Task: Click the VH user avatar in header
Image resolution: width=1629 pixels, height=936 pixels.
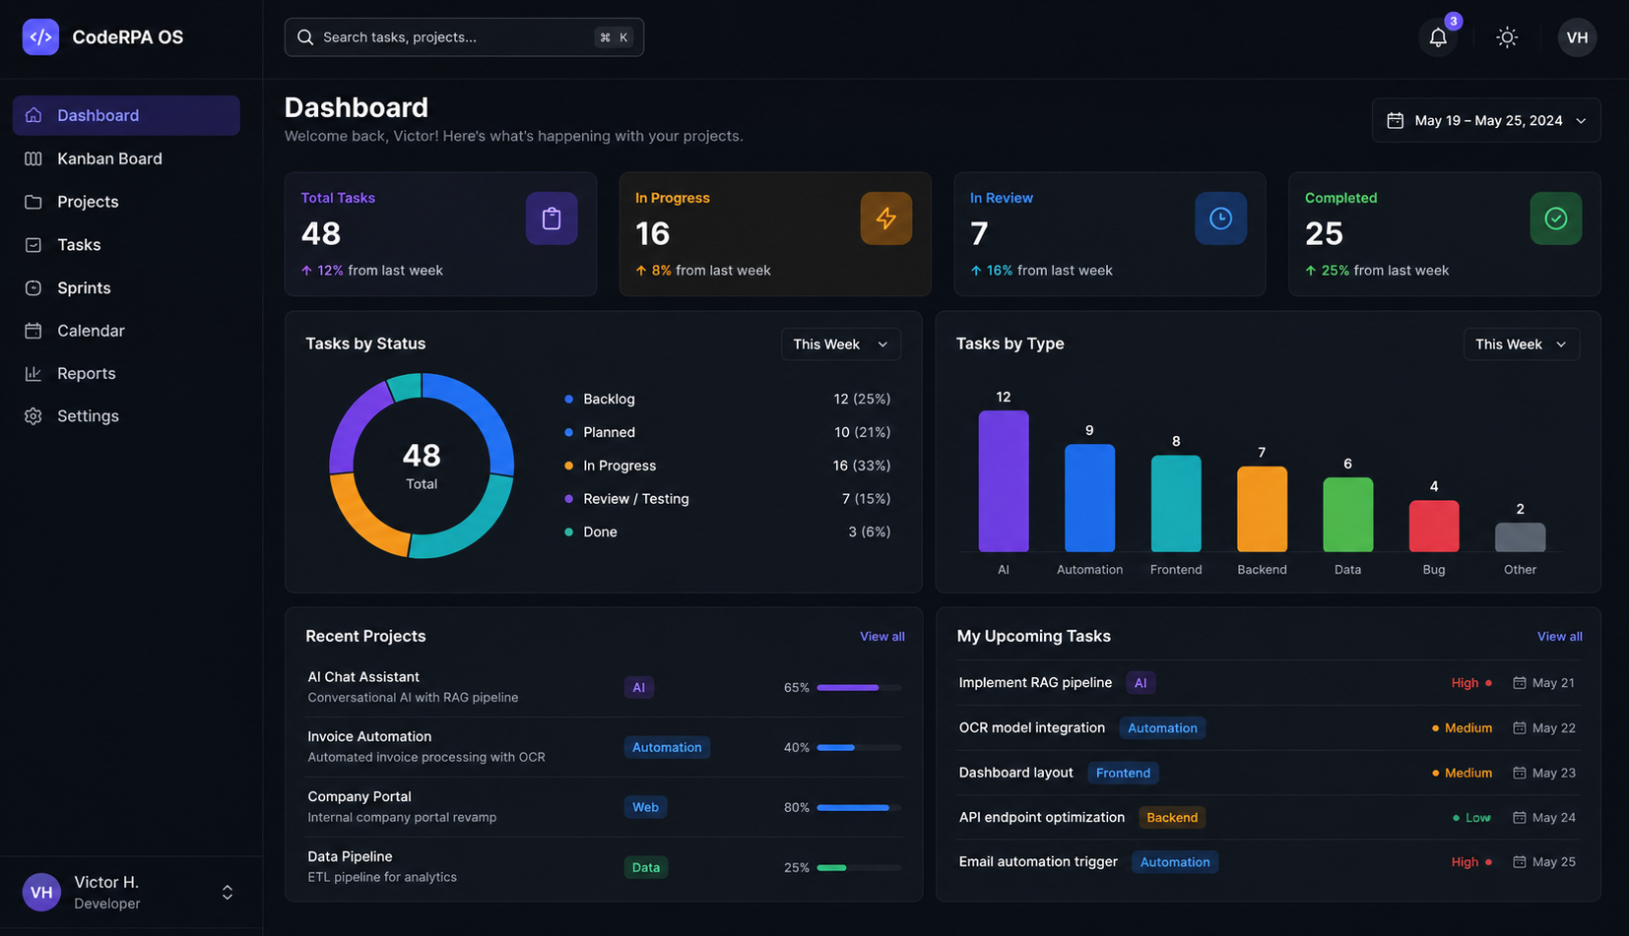Action: [1577, 37]
